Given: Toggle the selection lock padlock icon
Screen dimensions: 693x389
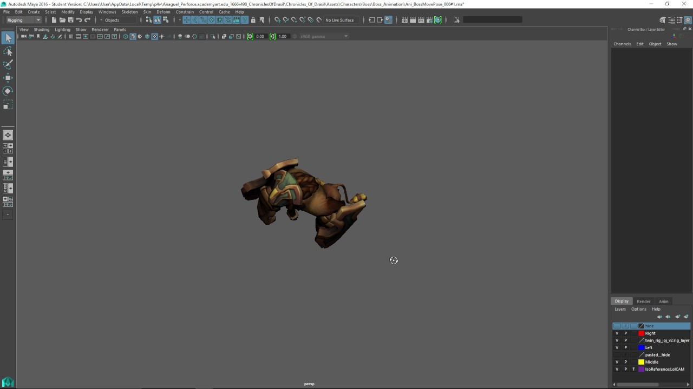Looking at the screenshot, I should coord(253,20).
